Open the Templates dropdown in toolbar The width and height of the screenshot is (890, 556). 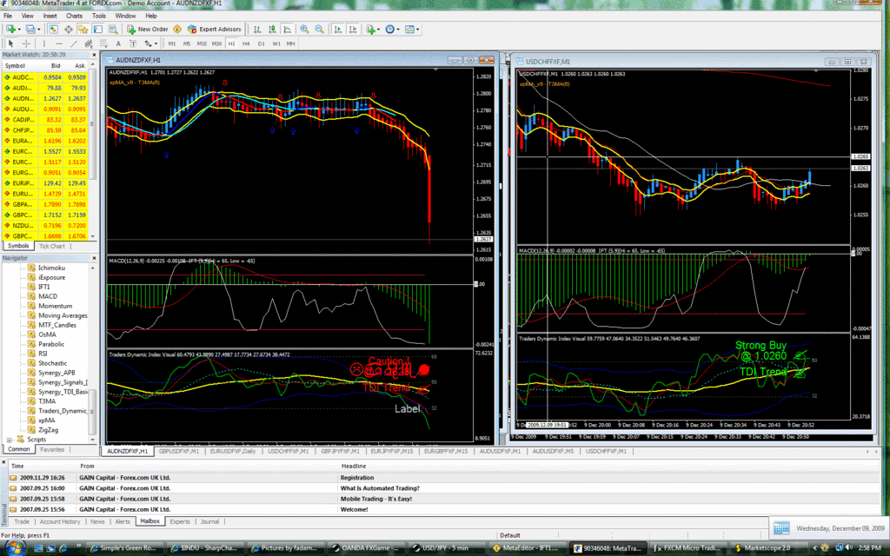[412, 29]
